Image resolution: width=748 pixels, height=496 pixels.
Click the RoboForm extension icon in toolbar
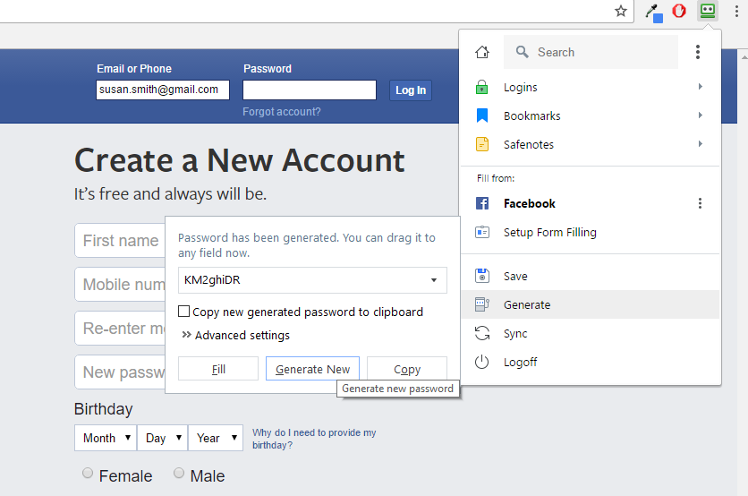pos(708,12)
